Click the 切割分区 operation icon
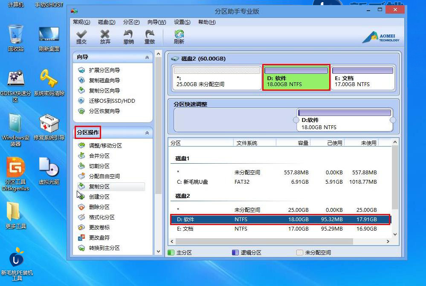The height and width of the screenshot is (286, 426). pos(81,166)
